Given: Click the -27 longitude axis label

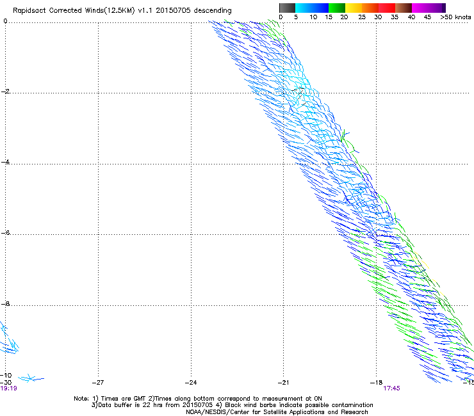Looking at the screenshot, I should click(x=98, y=383).
